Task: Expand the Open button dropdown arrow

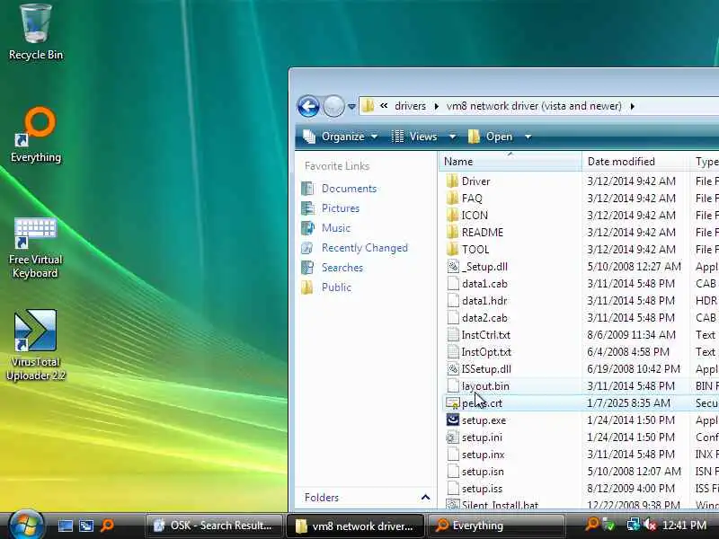Action: pyautogui.click(x=528, y=137)
